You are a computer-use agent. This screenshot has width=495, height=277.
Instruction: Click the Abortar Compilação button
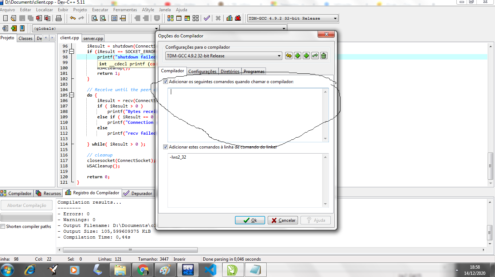[27, 205]
